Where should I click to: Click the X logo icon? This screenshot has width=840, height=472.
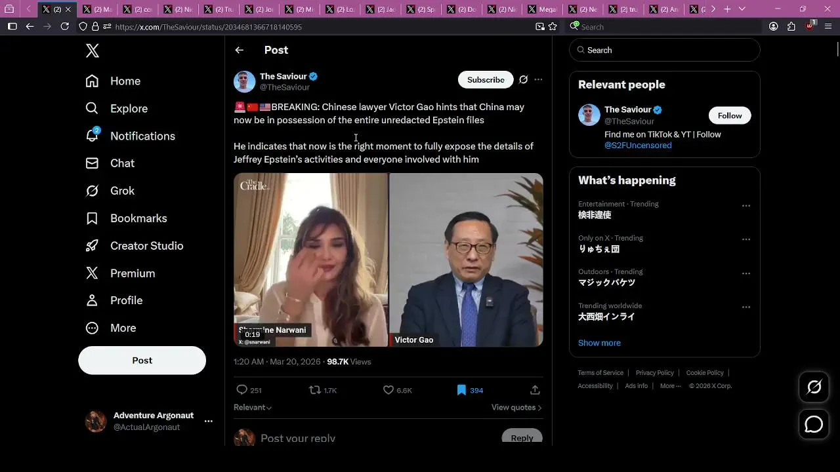point(93,50)
